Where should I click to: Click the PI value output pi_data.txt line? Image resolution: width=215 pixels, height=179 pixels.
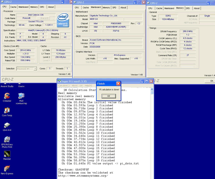click(x=100, y=163)
